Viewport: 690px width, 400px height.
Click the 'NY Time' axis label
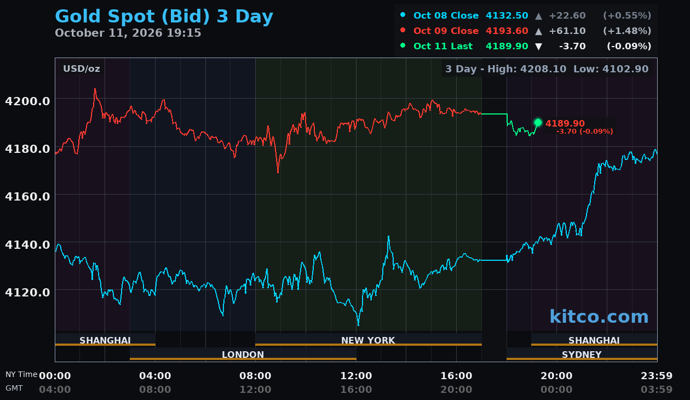pyautogui.click(x=21, y=374)
